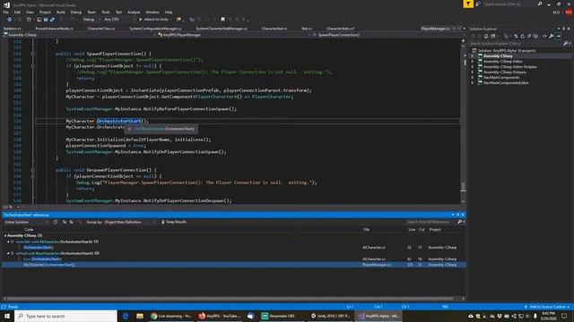Open the File menu

5,12
